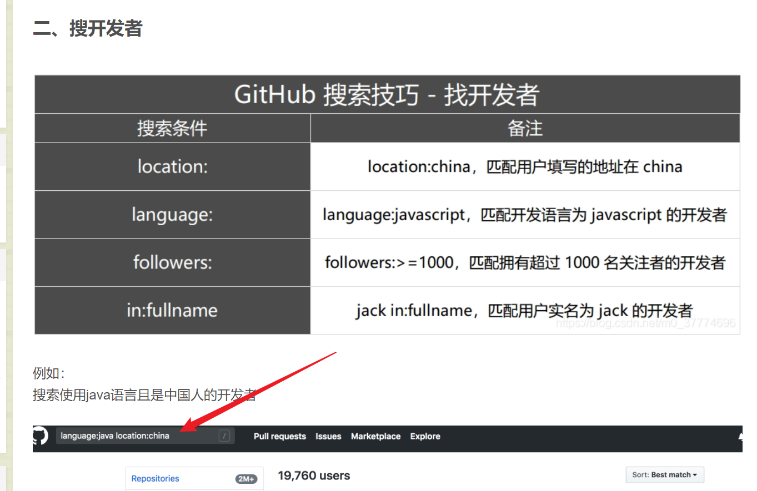Open Explore in GitHub nav
Viewport: 757px width, 491px height.
coord(425,436)
